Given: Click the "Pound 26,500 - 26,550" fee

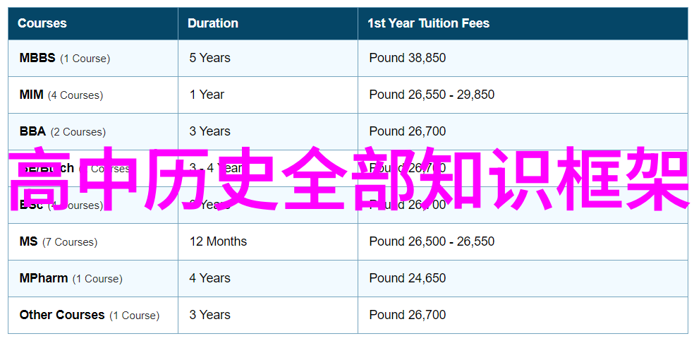Looking at the screenshot, I should click(x=432, y=241).
